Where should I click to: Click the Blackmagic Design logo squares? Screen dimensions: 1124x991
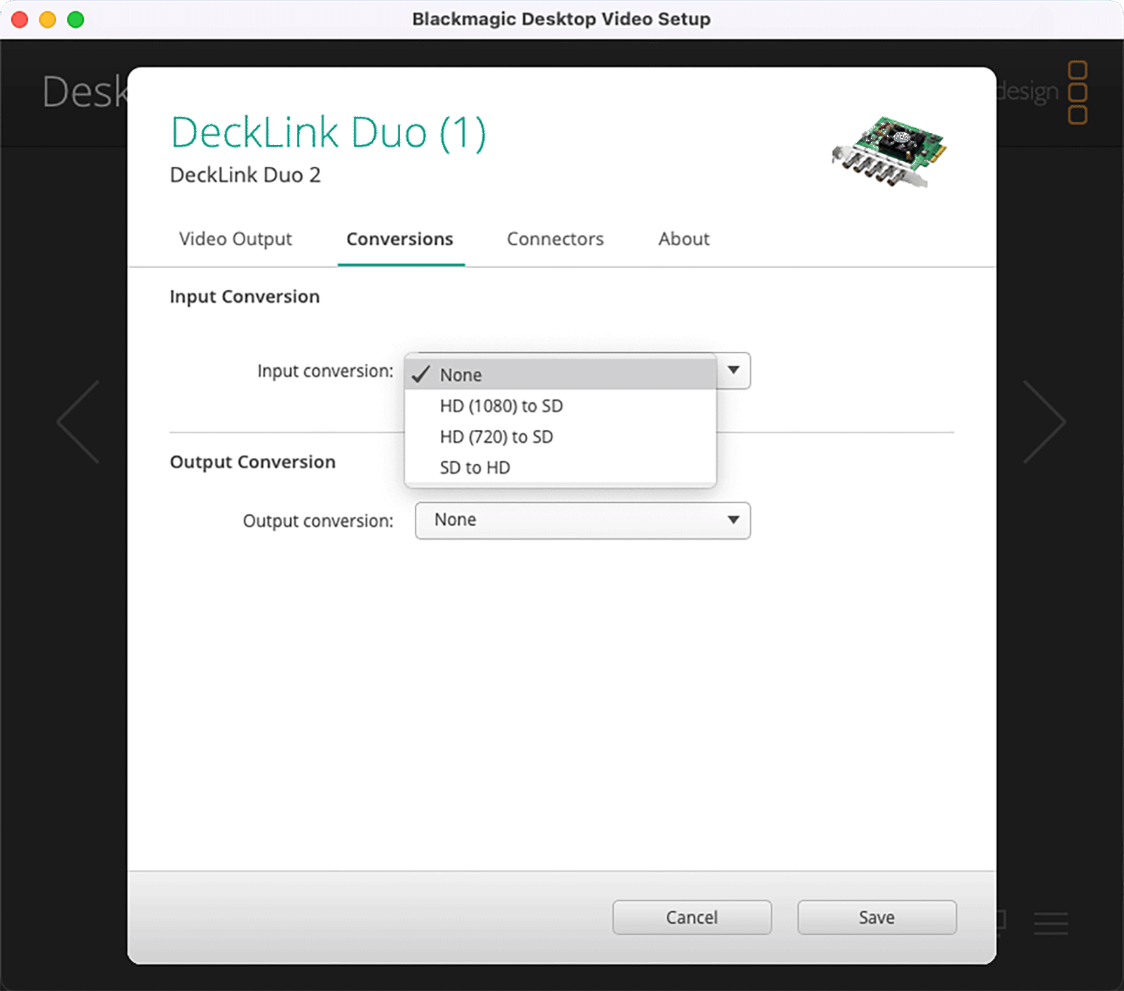pyautogui.click(x=1077, y=93)
